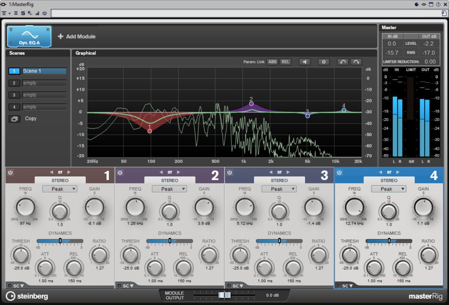Toggle the power button of band 4
The image size is (449, 305).
click(339, 172)
